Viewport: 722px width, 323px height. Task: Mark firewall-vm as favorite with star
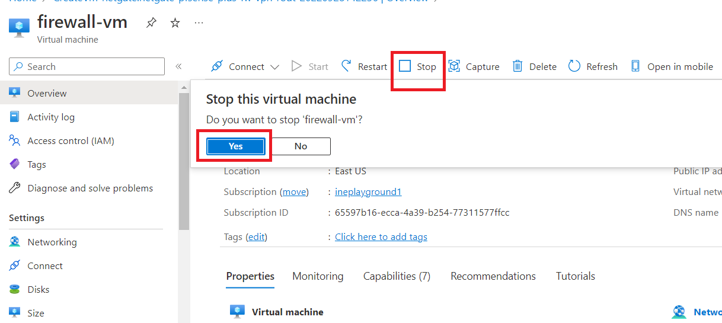pyautogui.click(x=175, y=23)
